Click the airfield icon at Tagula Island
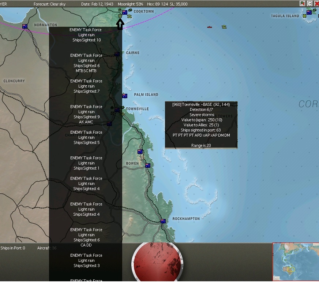Viewport: 319px width, 282px height. [315, 10]
